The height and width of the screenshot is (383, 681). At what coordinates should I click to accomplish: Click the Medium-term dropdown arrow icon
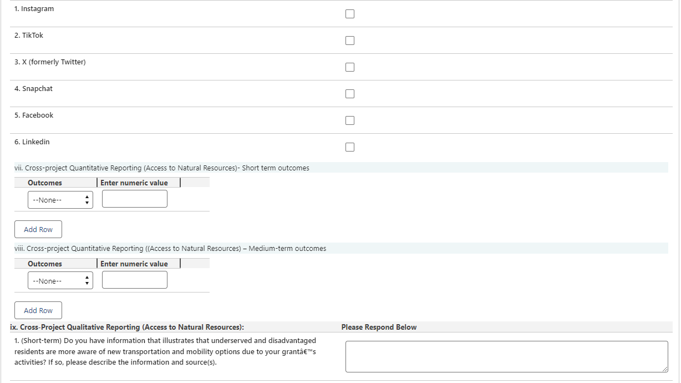point(87,281)
